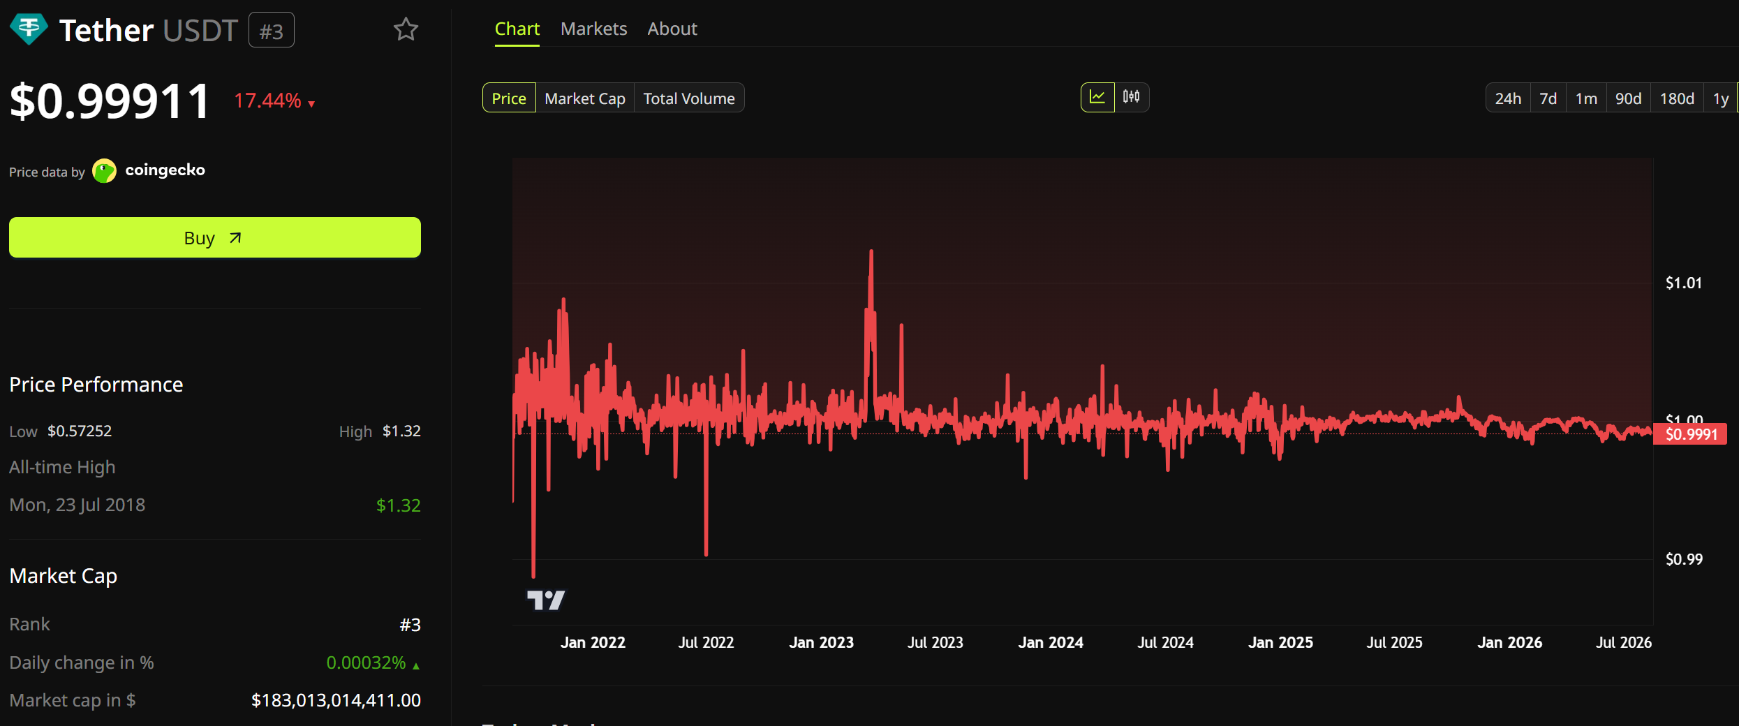Click the Mon, 23 Jul 2018 date
This screenshot has width=1739, height=726.
pyautogui.click(x=77, y=505)
